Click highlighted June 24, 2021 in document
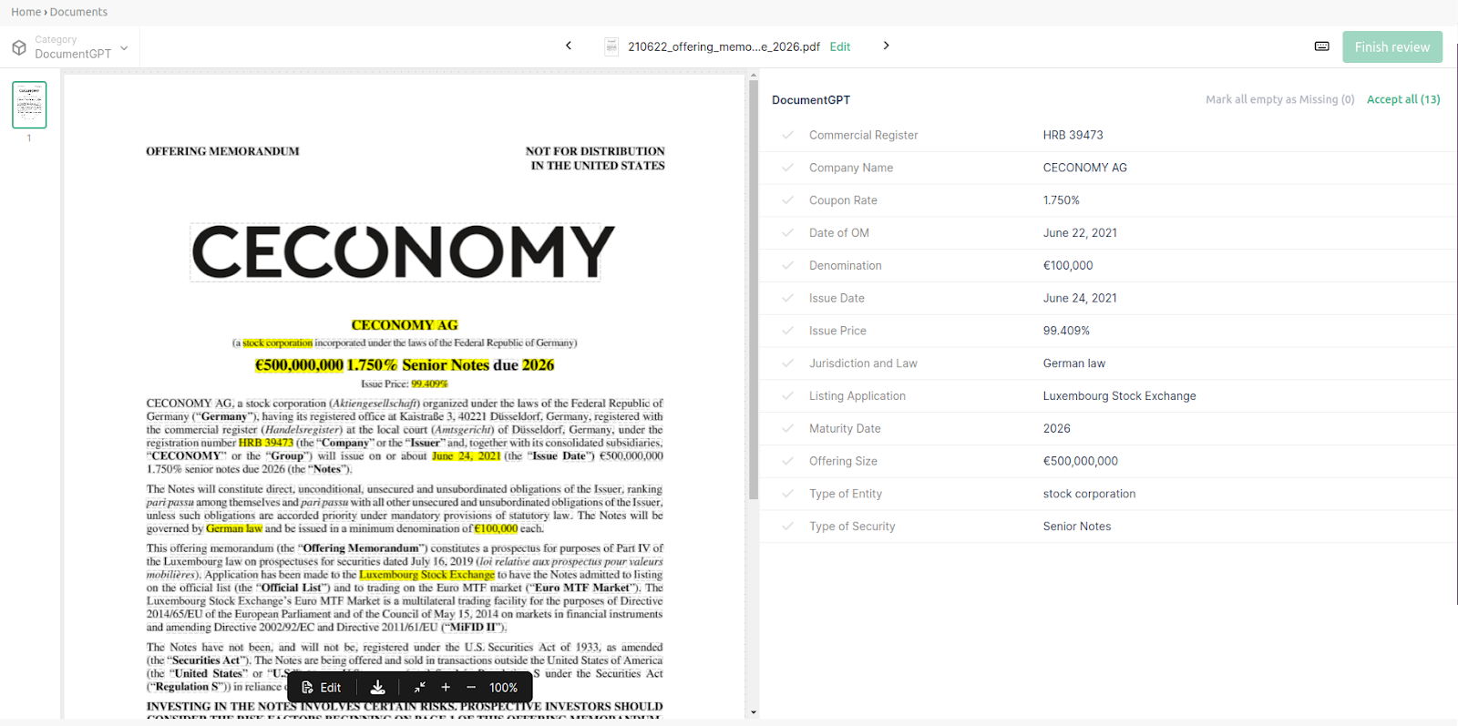The height and width of the screenshot is (726, 1458). point(466,455)
